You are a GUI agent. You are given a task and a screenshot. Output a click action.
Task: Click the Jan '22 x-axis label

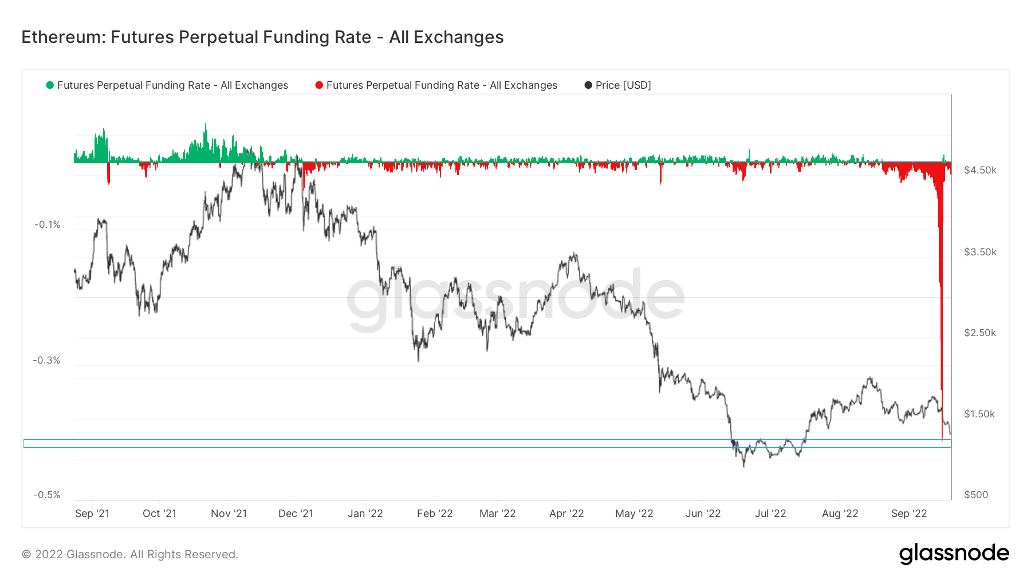pos(365,514)
